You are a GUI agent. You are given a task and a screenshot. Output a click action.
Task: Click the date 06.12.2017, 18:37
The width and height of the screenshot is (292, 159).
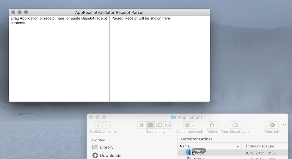click(x=260, y=153)
